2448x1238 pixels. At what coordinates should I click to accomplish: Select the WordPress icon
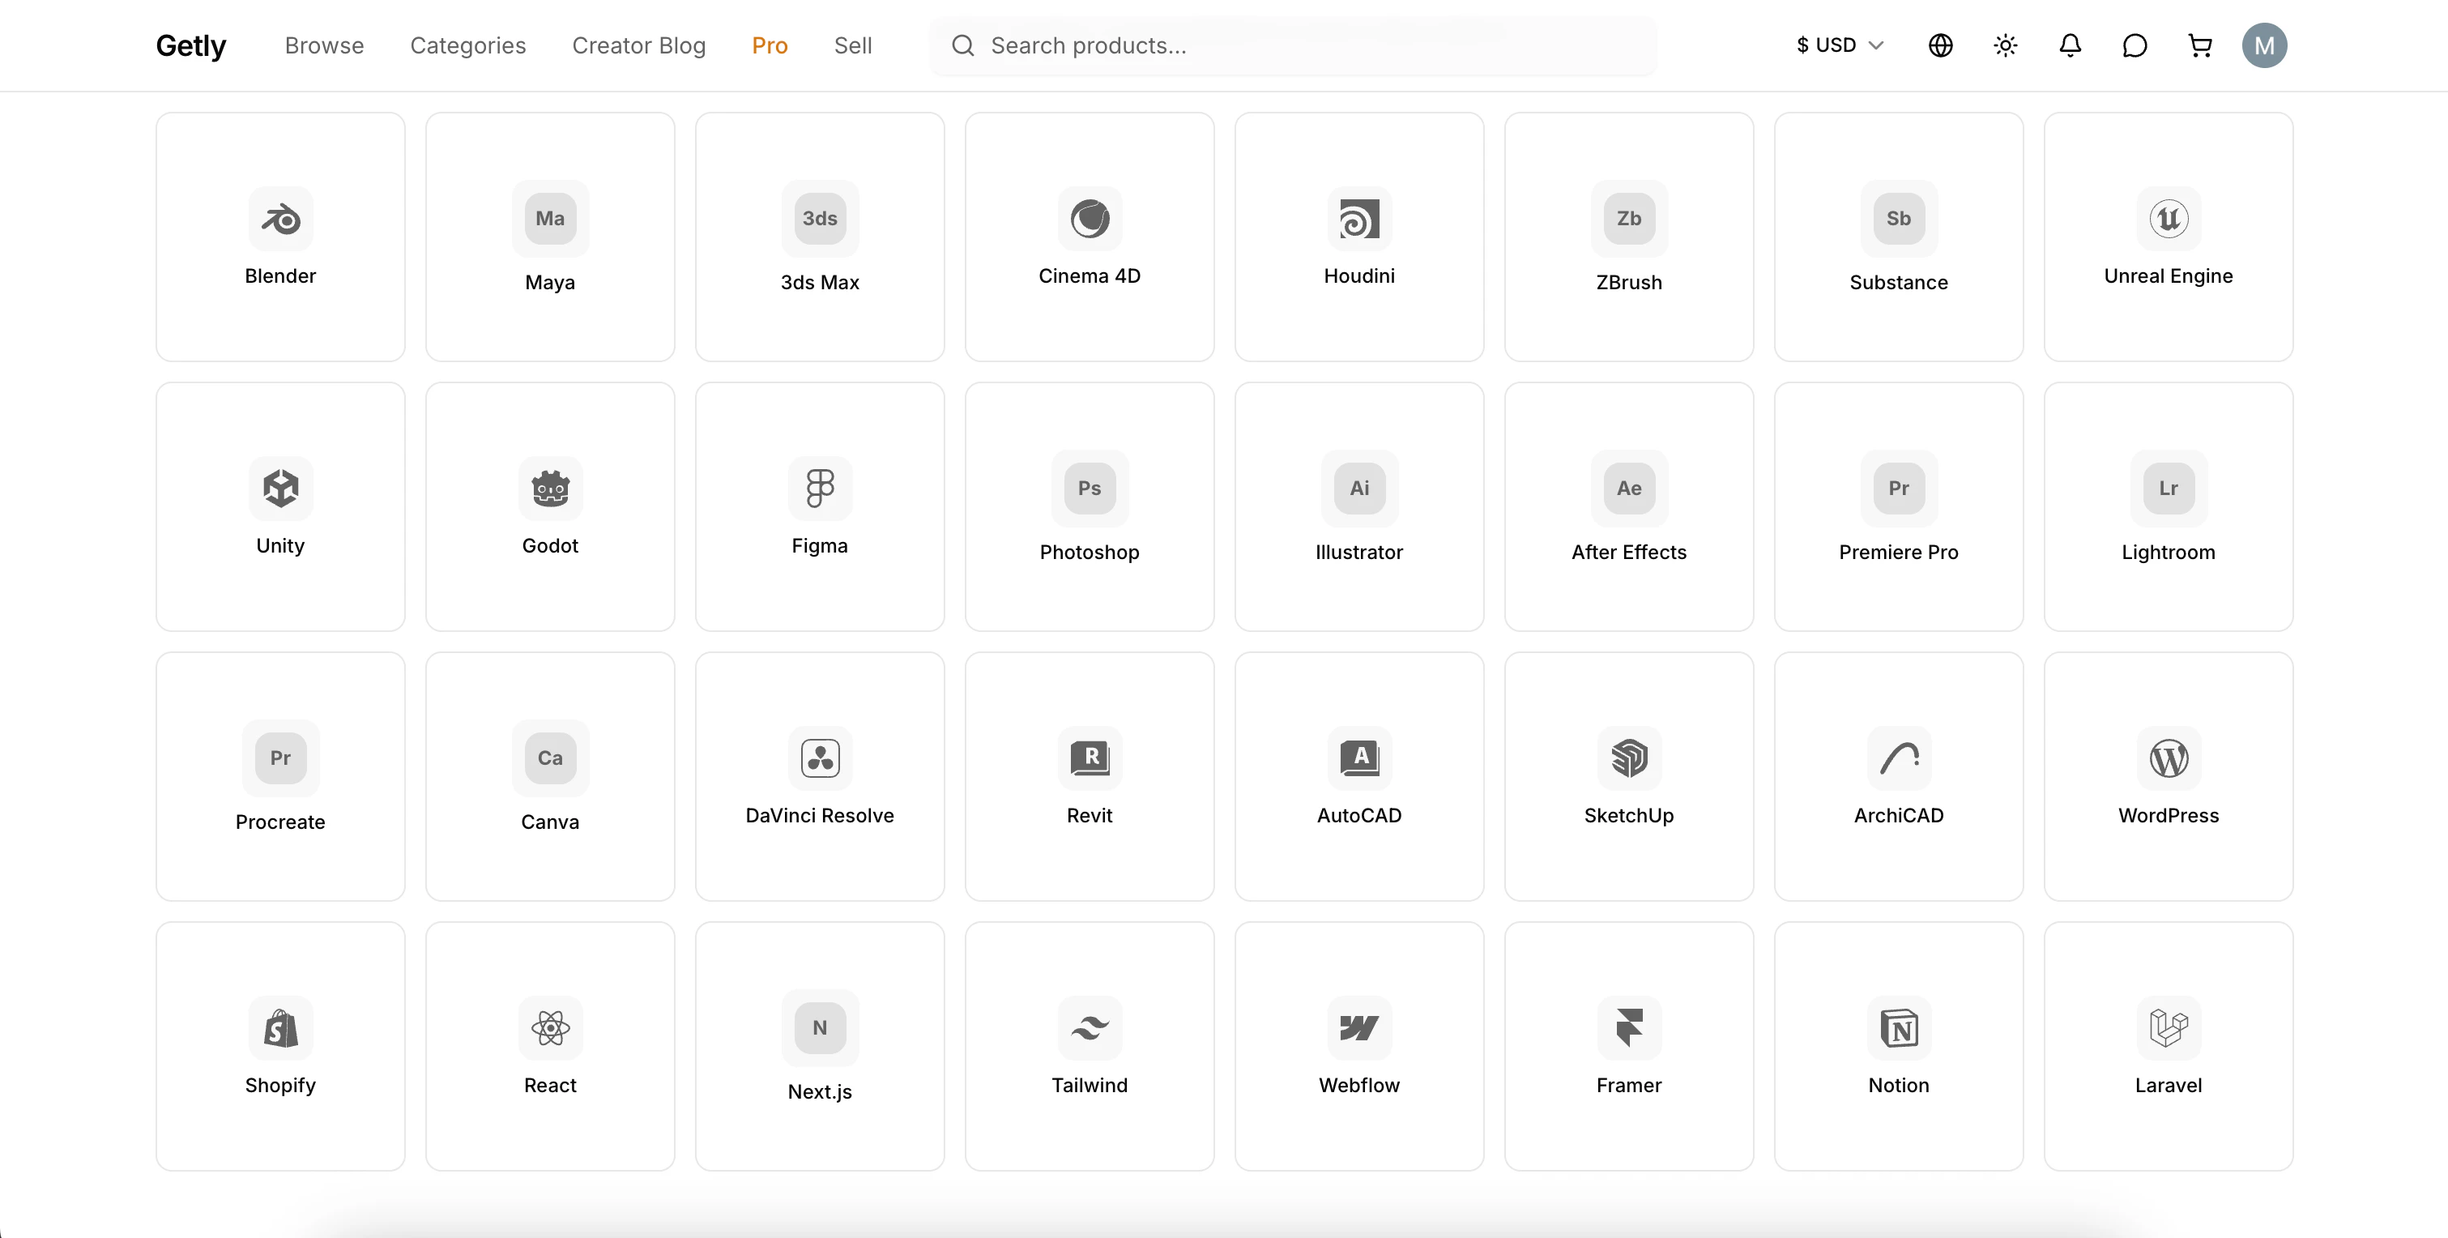tap(2169, 759)
